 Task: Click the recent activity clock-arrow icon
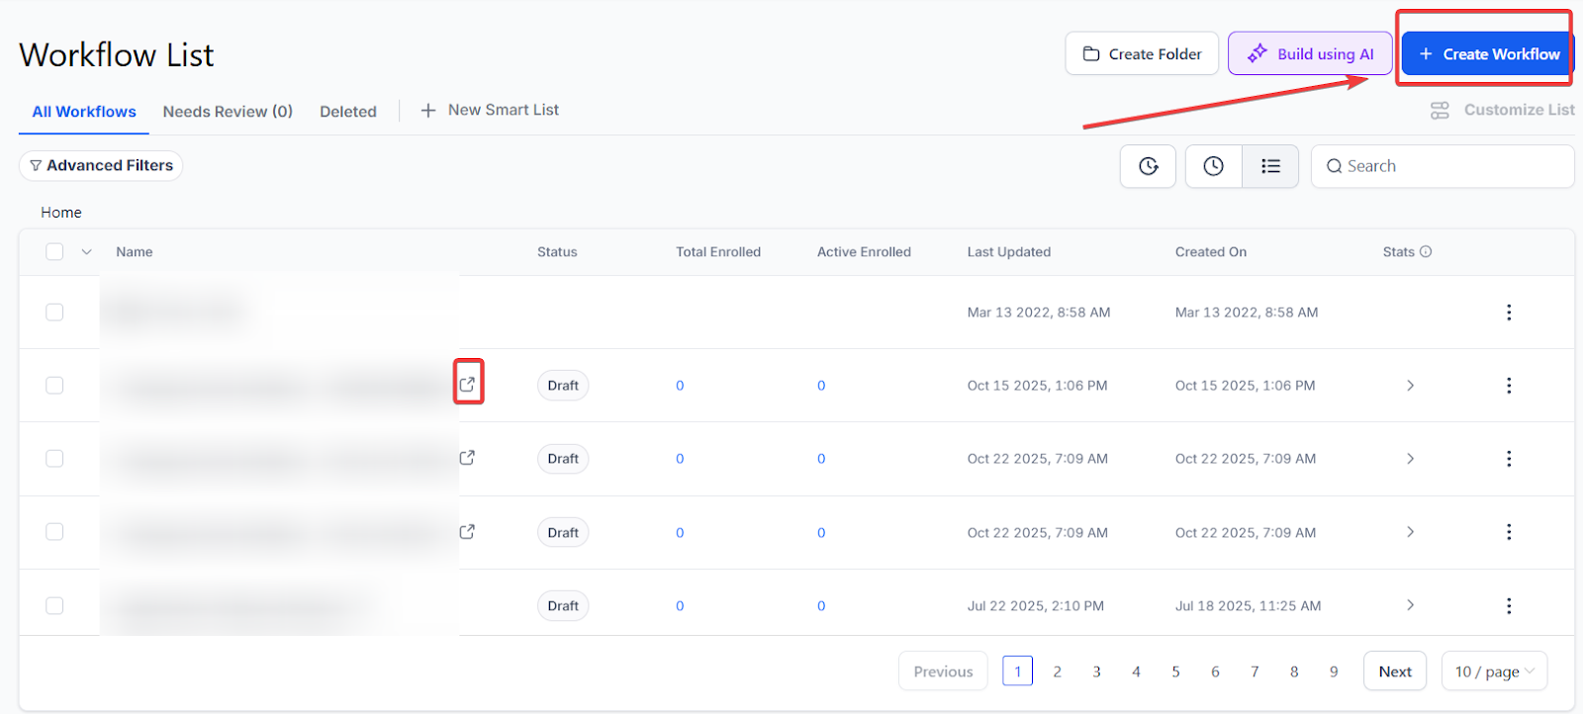pyautogui.click(x=1148, y=166)
